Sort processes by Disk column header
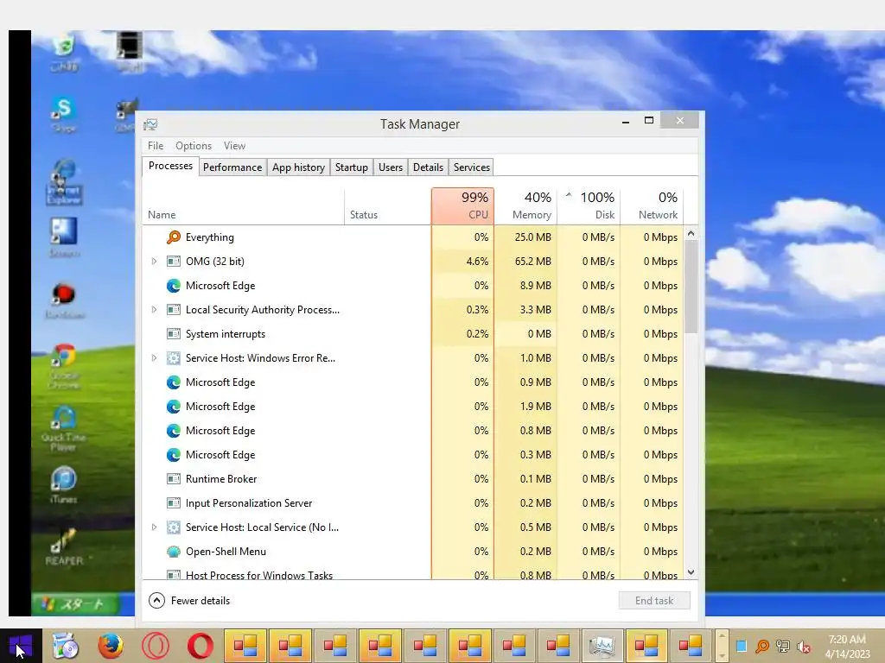Screen dimensions: 885x663 [x=589, y=206]
